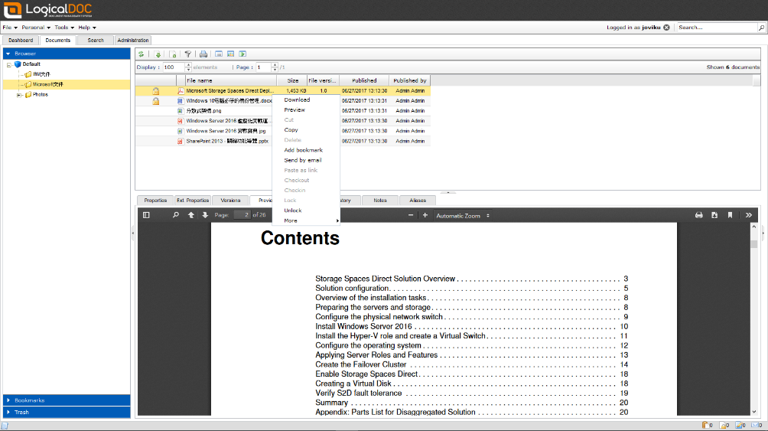Click the pptx icon of SharePoint 2013 file
768x431 pixels.
click(181, 141)
